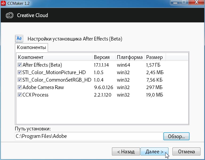Click the Creative Cloud logo icon
The image size is (205, 160).
pyautogui.click(x=10, y=15)
